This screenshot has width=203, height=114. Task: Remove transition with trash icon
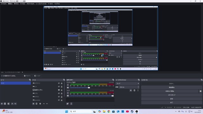[134, 90]
